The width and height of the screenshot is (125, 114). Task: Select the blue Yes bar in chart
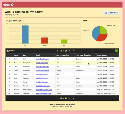25,35
